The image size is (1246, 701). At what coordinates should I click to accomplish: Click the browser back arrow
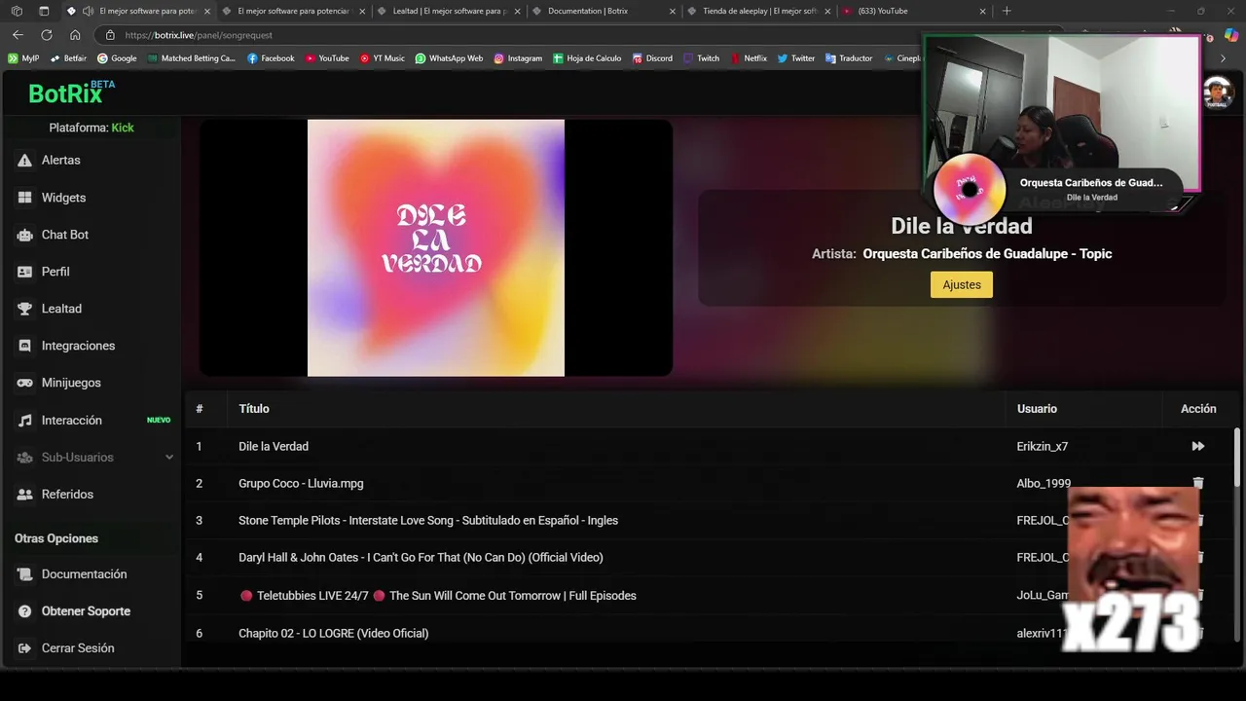tap(18, 35)
